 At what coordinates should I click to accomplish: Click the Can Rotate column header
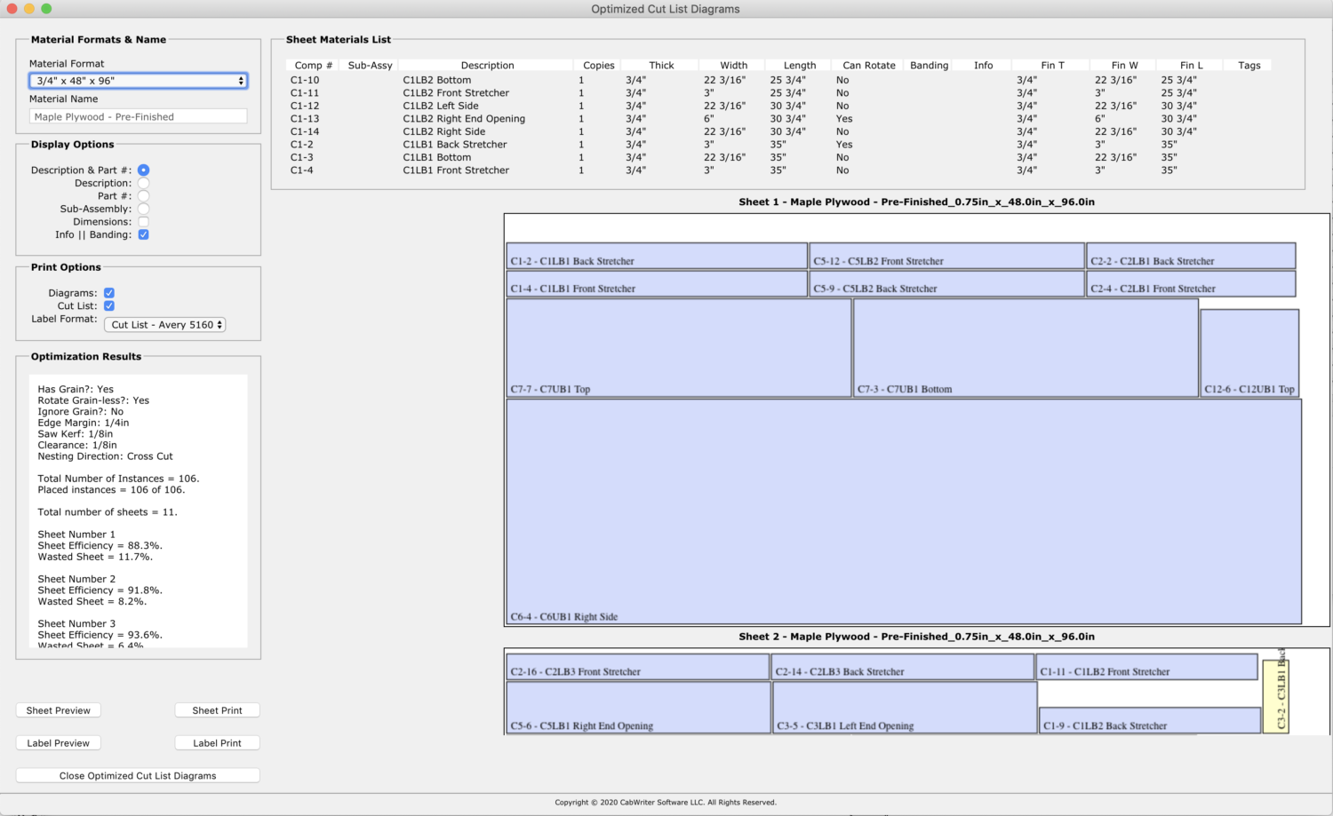868,65
